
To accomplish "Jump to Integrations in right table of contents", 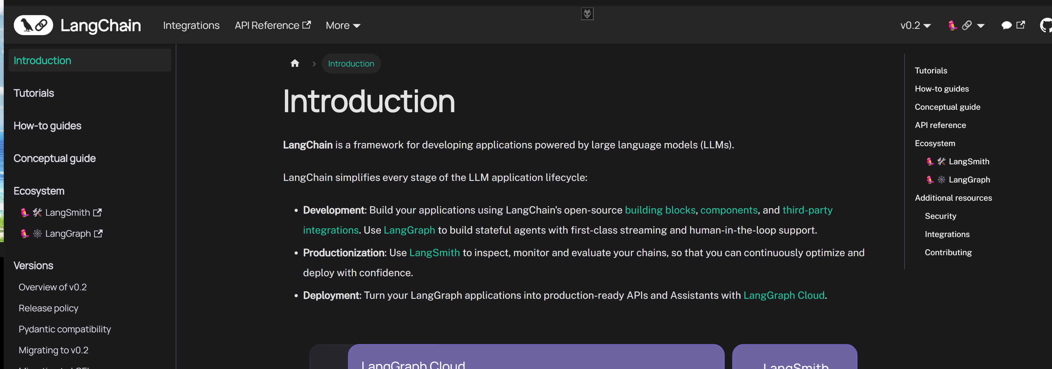I will click(x=947, y=234).
